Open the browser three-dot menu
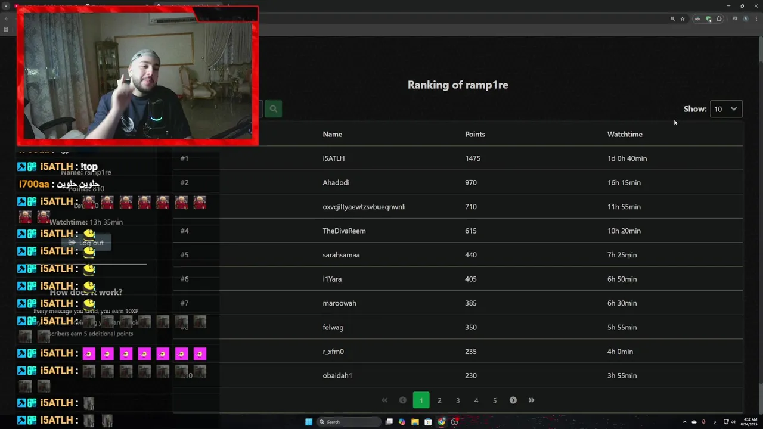The height and width of the screenshot is (429, 763). 755,18
